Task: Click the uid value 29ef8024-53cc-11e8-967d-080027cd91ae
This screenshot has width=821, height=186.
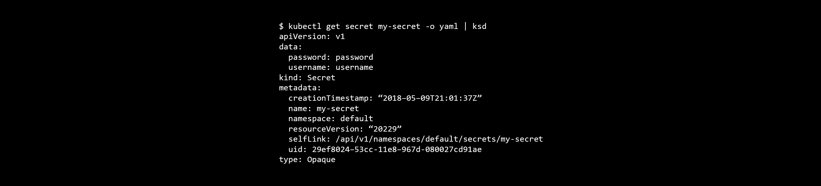Action: (x=397, y=149)
